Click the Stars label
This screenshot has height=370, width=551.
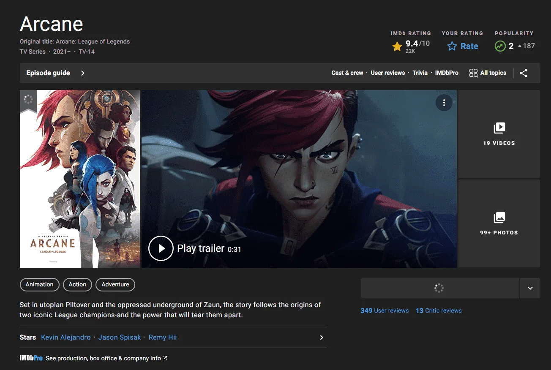click(27, 337)
